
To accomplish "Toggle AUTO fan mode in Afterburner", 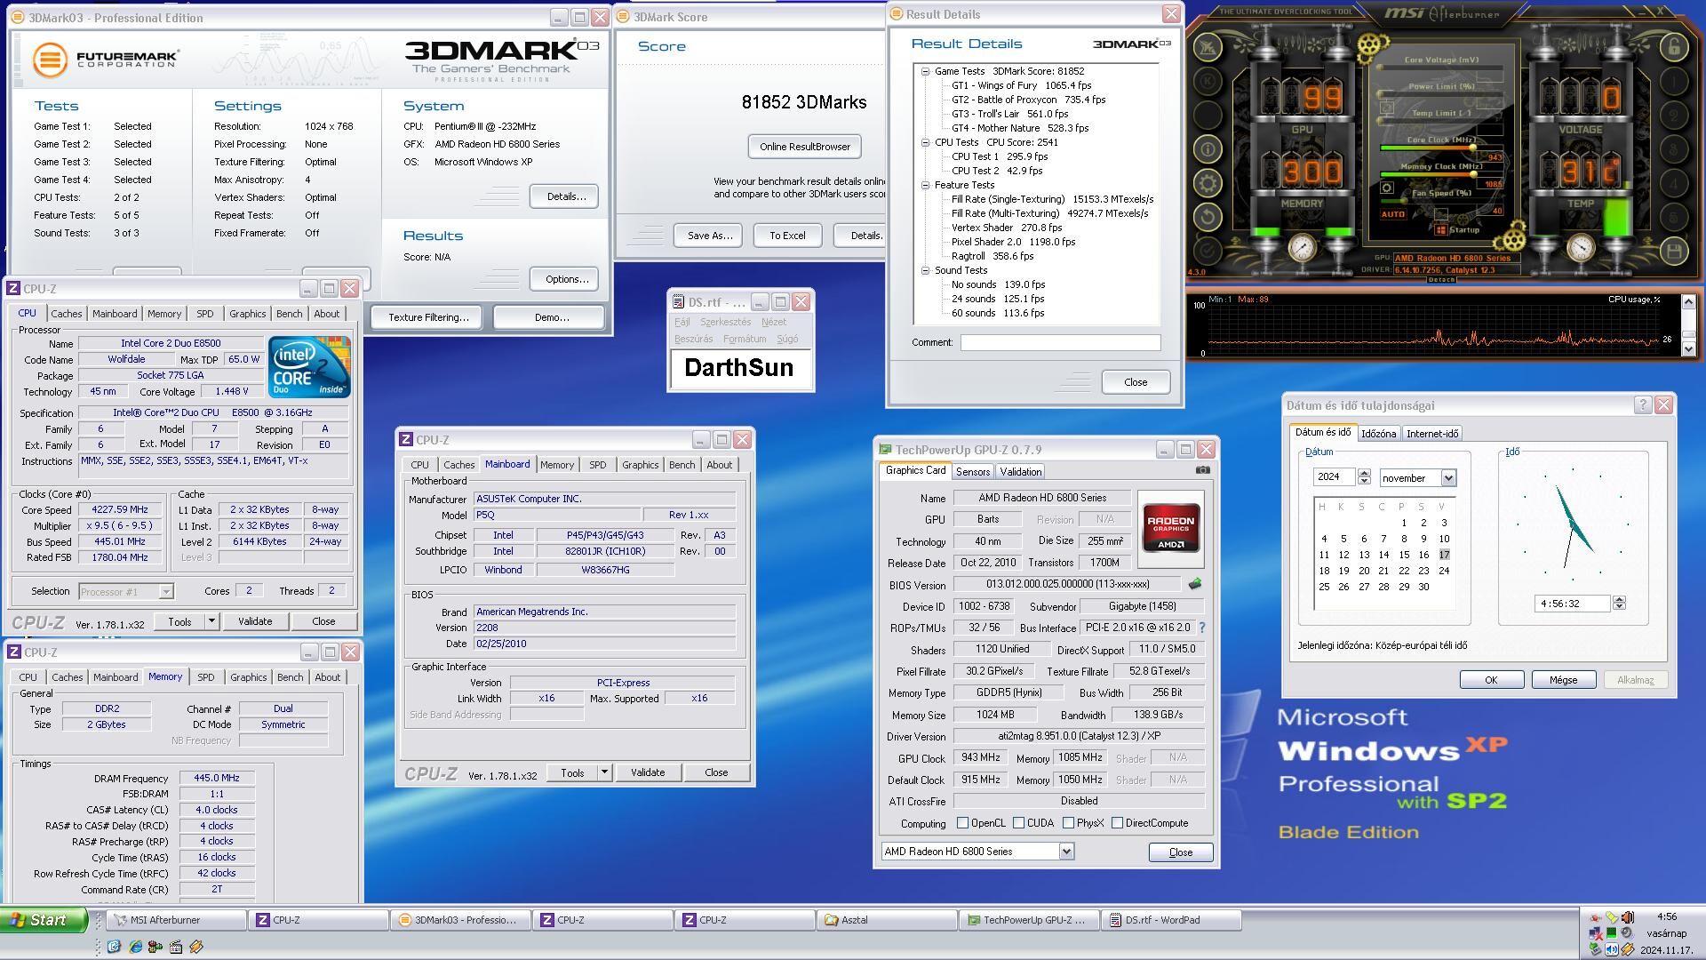I will tap(1392, 214).
